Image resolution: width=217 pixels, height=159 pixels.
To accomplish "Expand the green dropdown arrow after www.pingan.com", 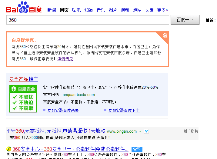I will [140, 131].
